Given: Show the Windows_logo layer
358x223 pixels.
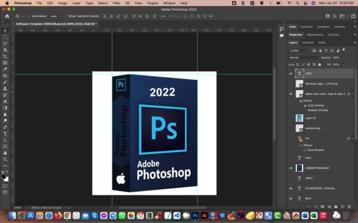Looking at the screenshot, I should [x=291, y=84].
